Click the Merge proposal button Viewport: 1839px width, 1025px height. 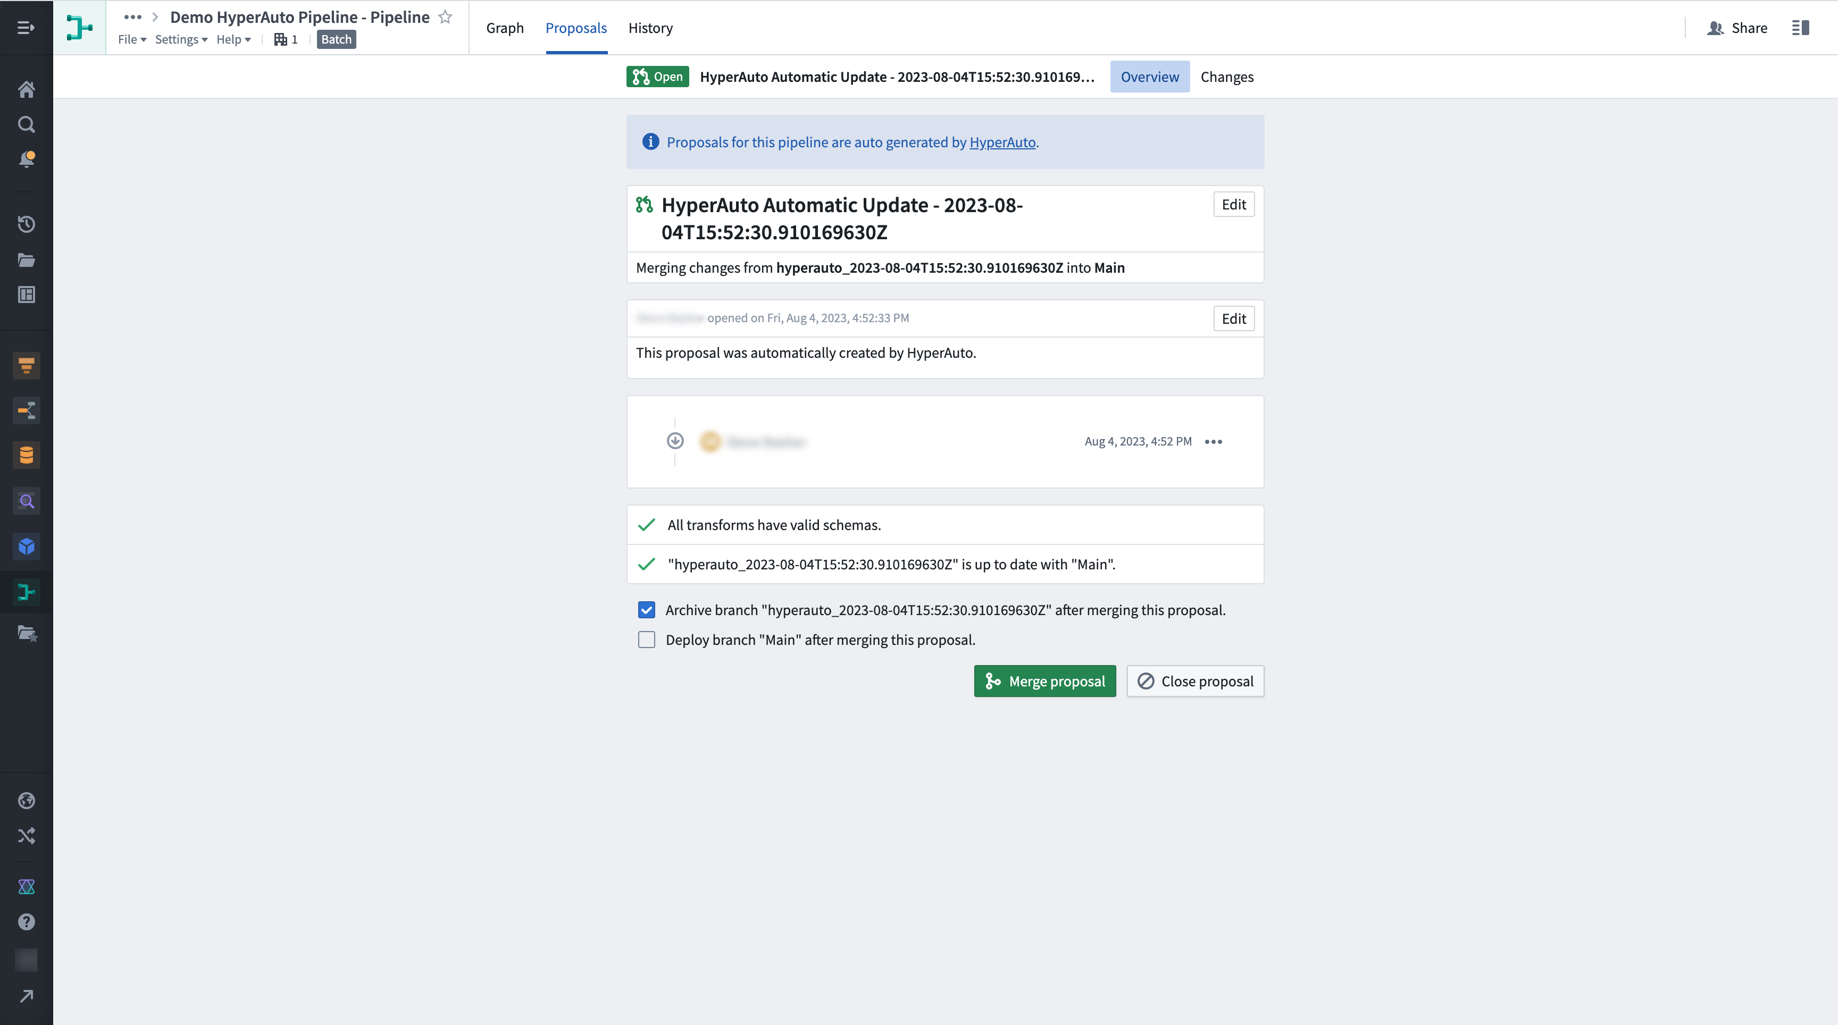(1044, 682)
